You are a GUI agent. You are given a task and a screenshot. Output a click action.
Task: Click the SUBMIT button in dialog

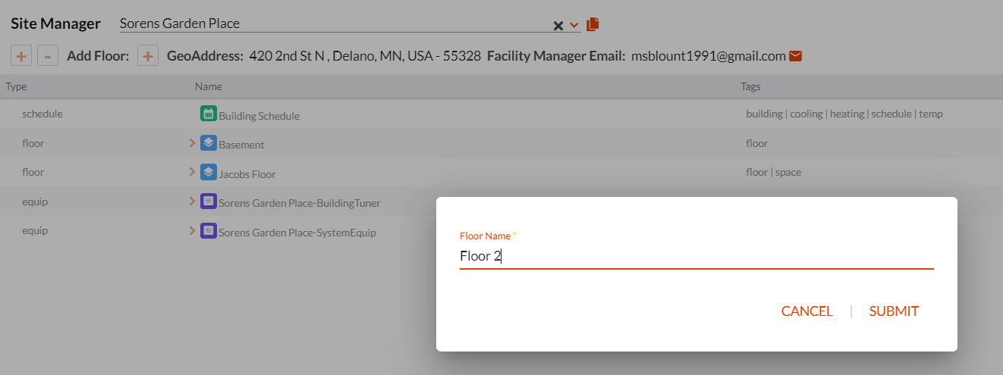coord(894,311)
